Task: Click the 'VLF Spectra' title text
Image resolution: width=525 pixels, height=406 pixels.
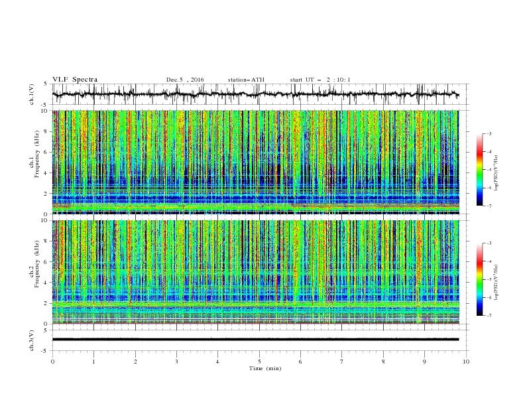Action: tap(75, 80)
